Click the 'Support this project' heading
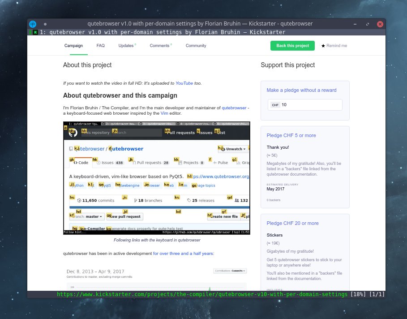 287,65
